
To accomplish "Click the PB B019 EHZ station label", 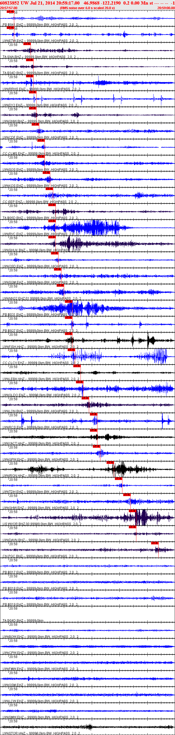I will tap(13, 605).
